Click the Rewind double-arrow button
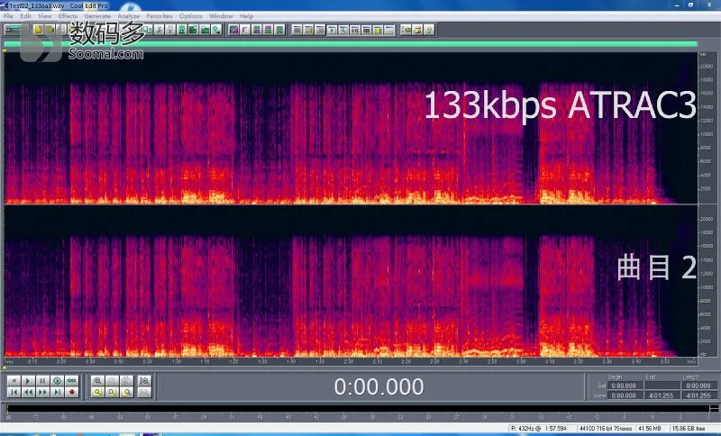The height and width of the screenshot is (436, 721). (28, 392)
